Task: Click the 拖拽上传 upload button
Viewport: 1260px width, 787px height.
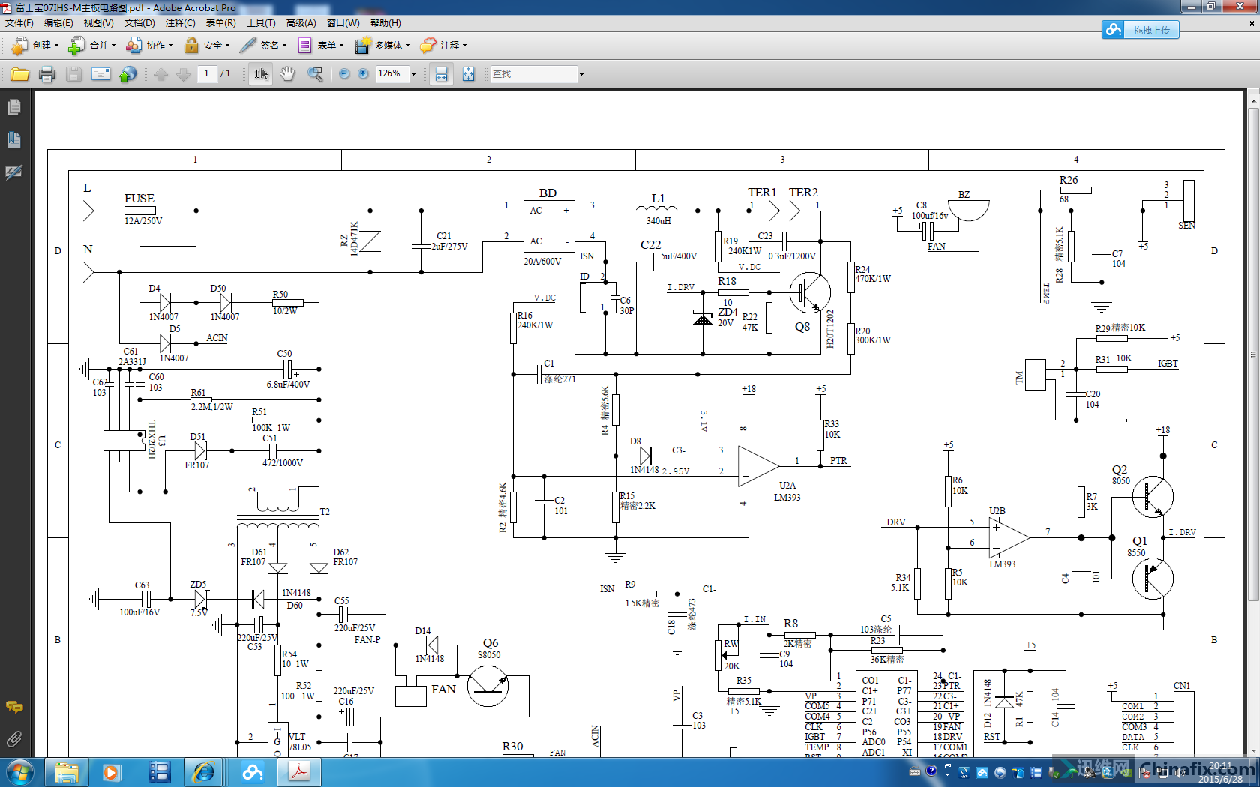Action: point(1140,30)
